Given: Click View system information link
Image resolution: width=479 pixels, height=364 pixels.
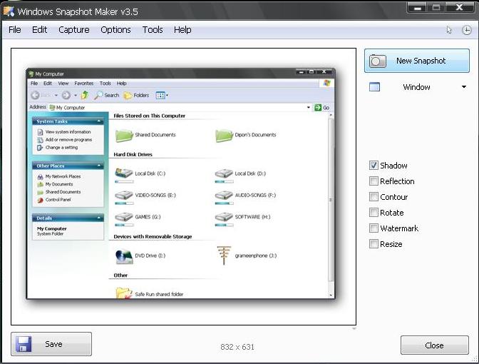Looking at the screenshot, I should click(x=68, y=132).
